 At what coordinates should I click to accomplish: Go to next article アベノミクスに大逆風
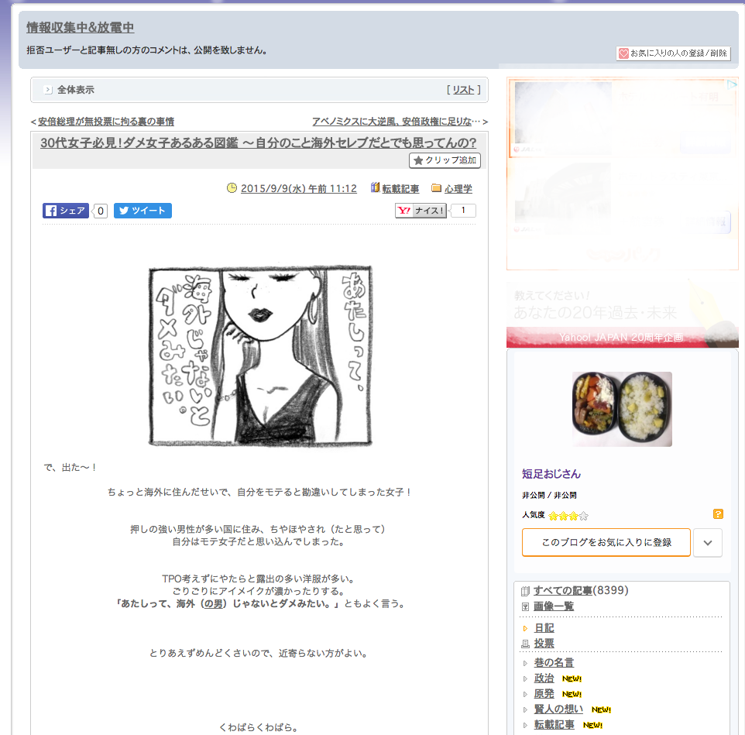[396, 122]
